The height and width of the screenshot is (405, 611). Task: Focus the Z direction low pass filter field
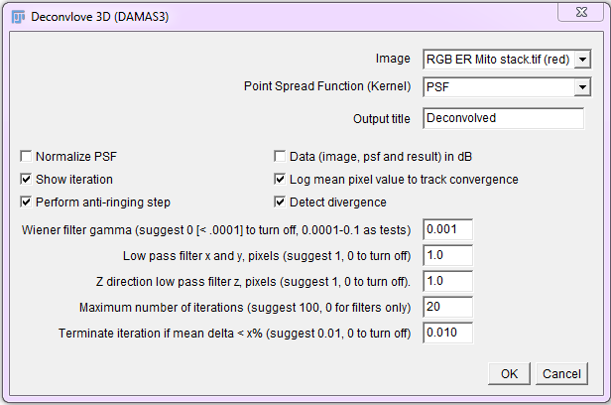tap(447, 281)
